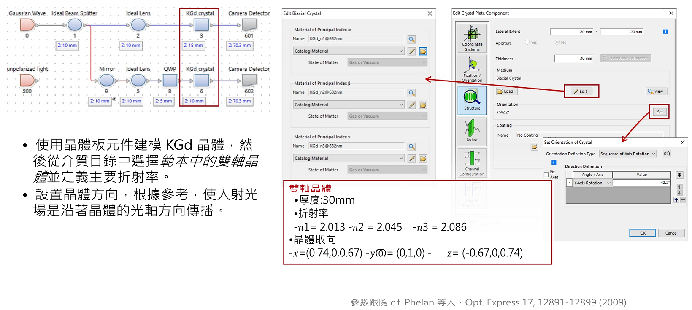The height and width of the screenshot is (310, 692).
Task: Select the Ideal Beam Splitter node
Action: [75, 25]
